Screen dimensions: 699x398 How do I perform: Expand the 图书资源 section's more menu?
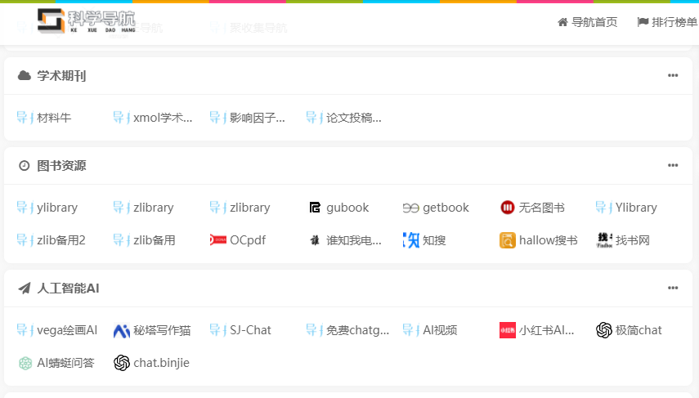673,165
